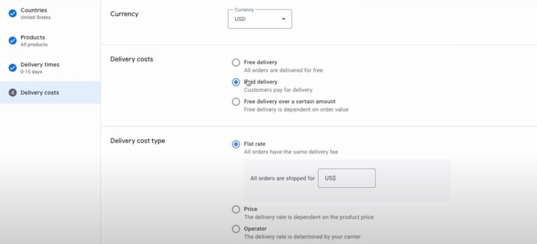Click the Delivery times checkmark icon

coord(13,68)
